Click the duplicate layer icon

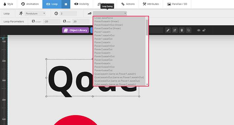[189, 30]
